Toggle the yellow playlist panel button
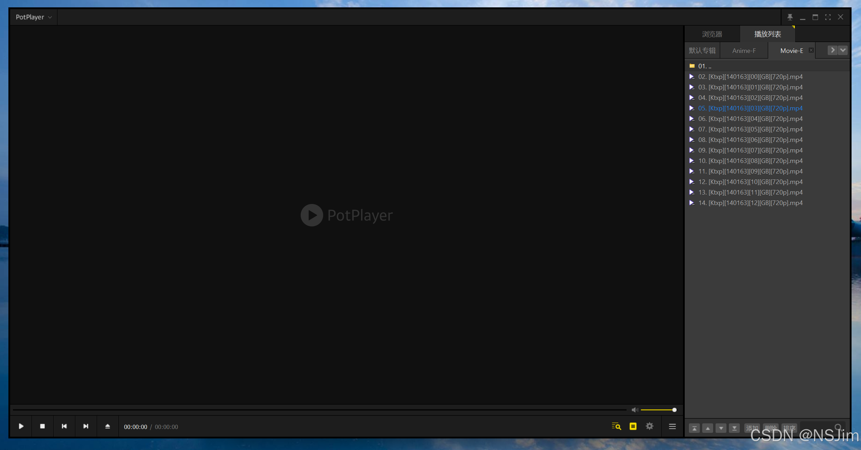The height and width of the screenshot is (450, 861). tap(633, 426)
